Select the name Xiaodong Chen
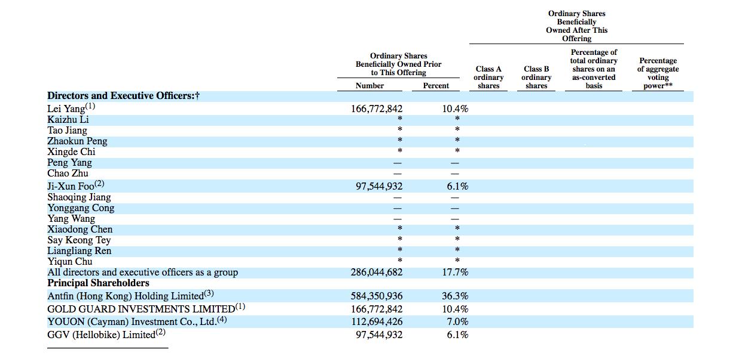 tap(80, 229)
